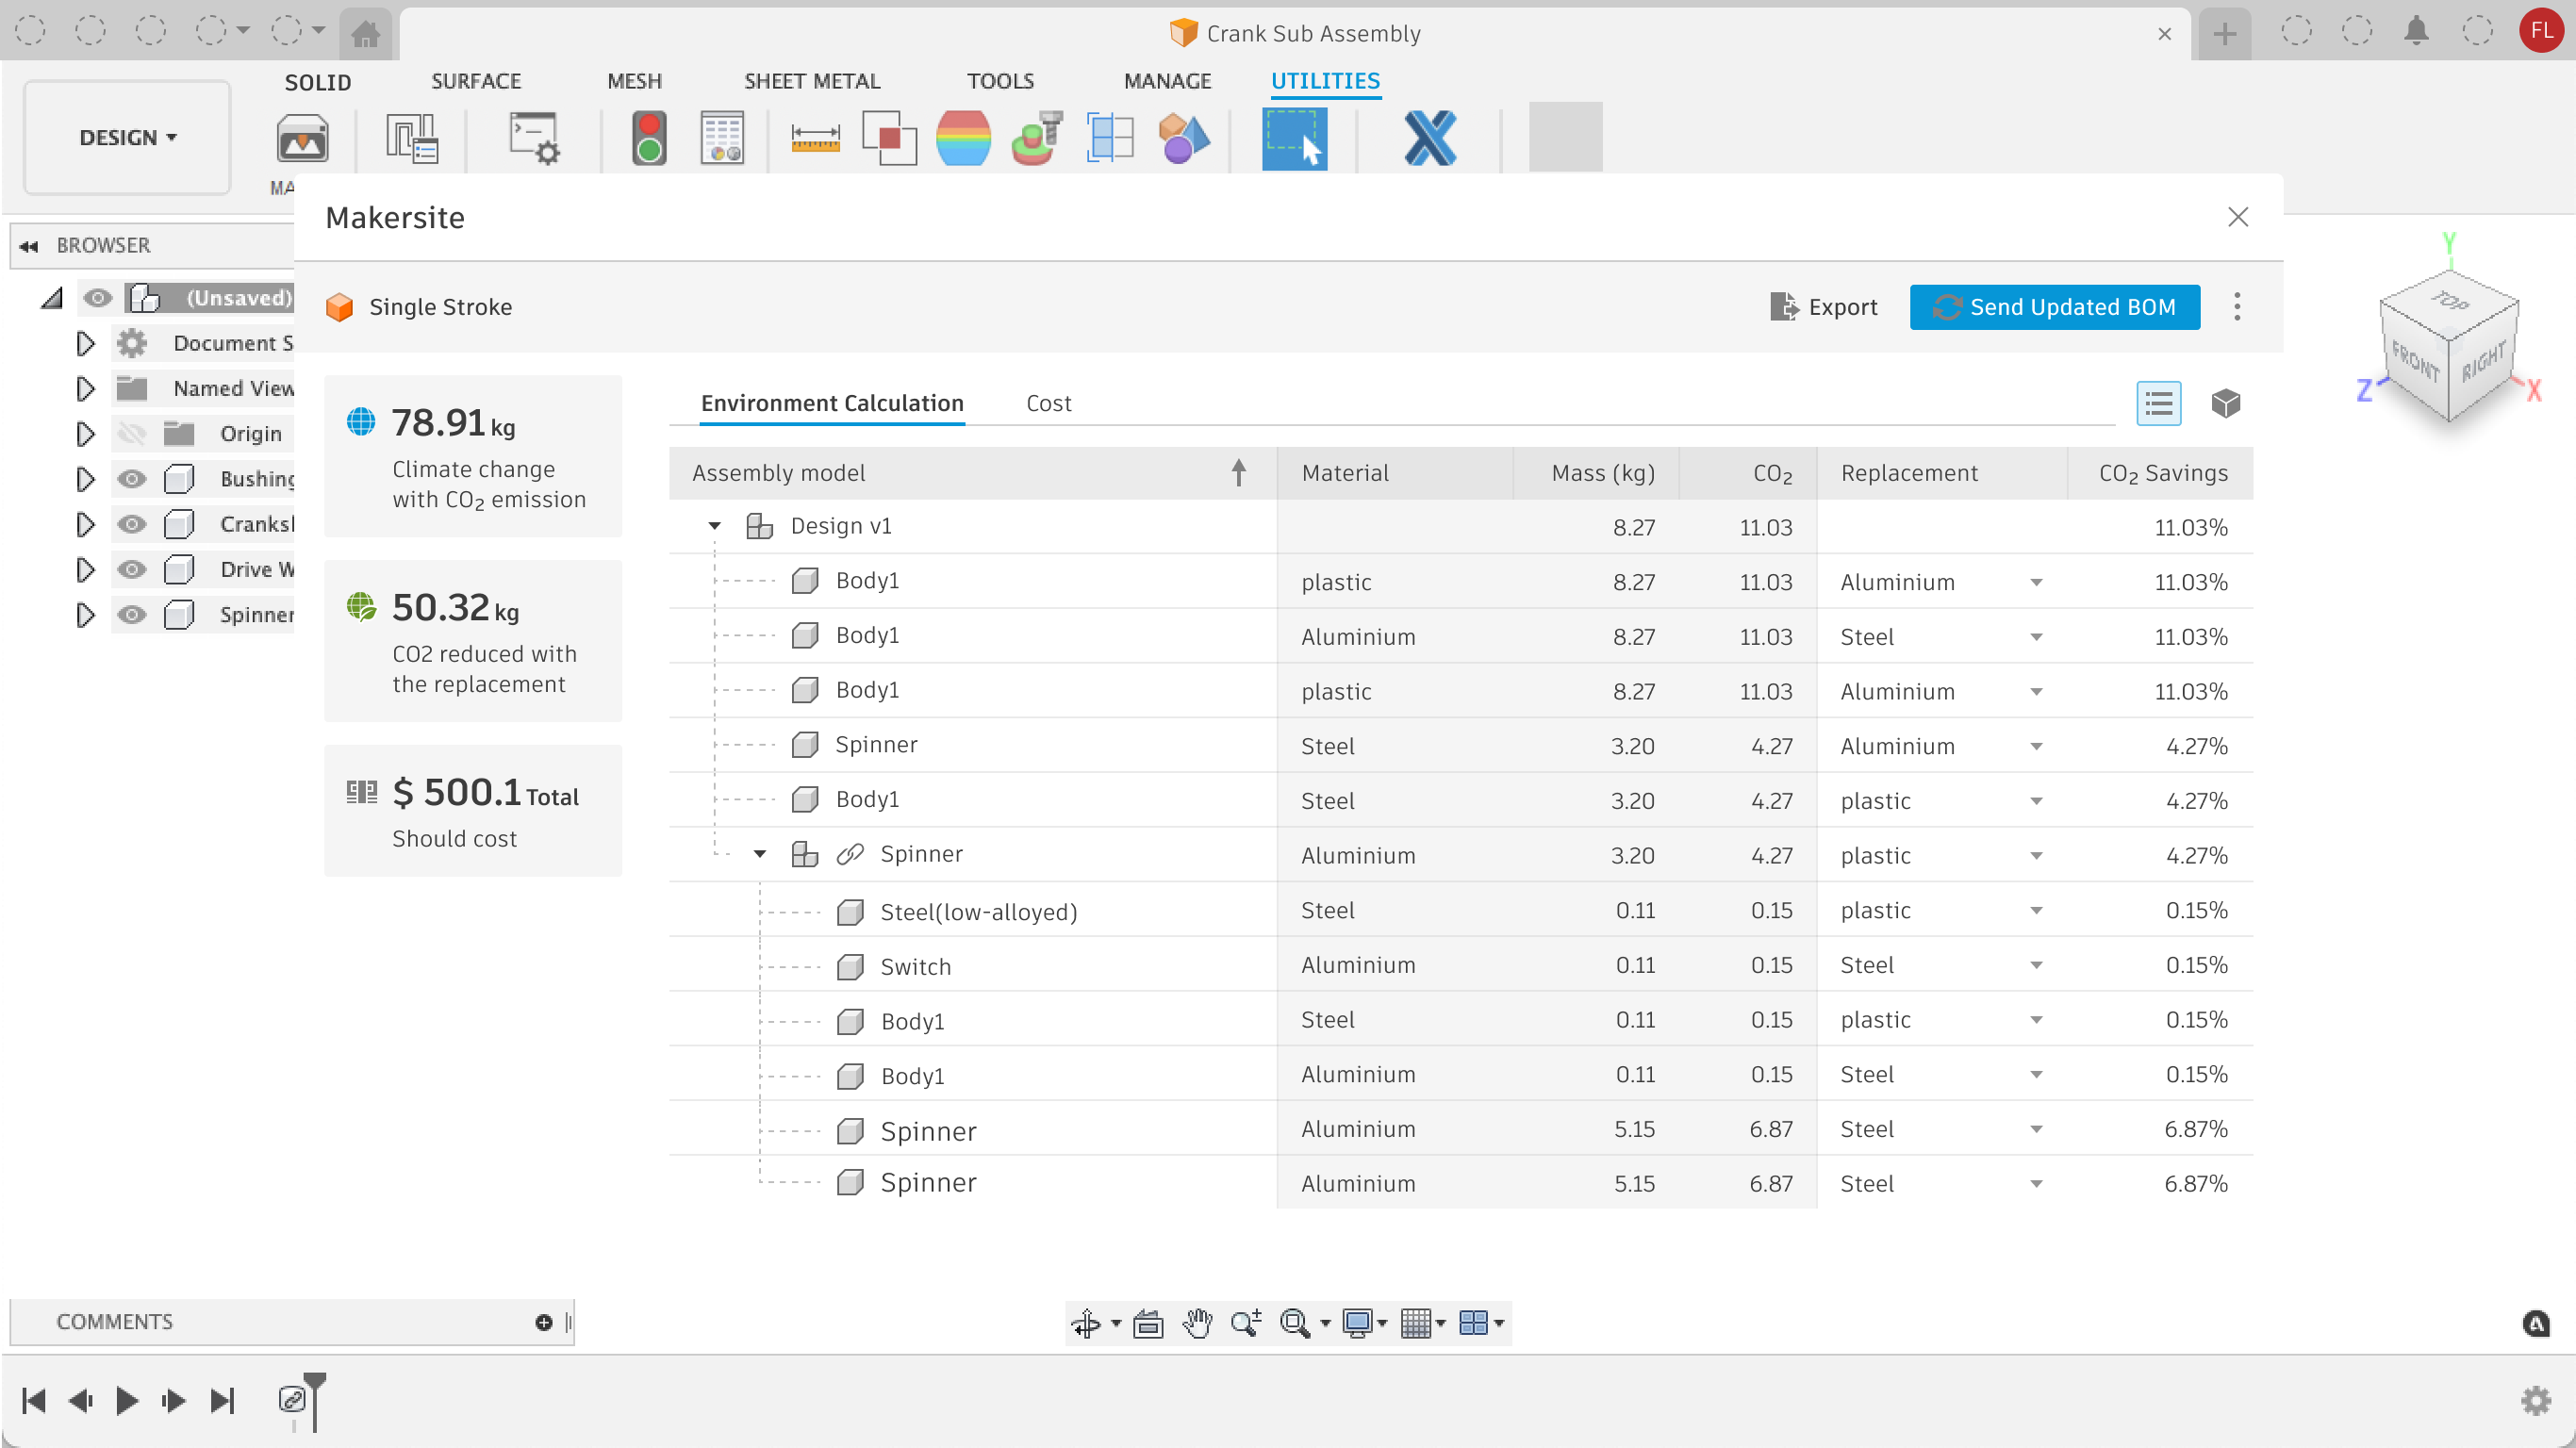The width and height of the screenshot is (2576, 1448).
Task: Click the Export button
Action: (x=1823, y=307)
